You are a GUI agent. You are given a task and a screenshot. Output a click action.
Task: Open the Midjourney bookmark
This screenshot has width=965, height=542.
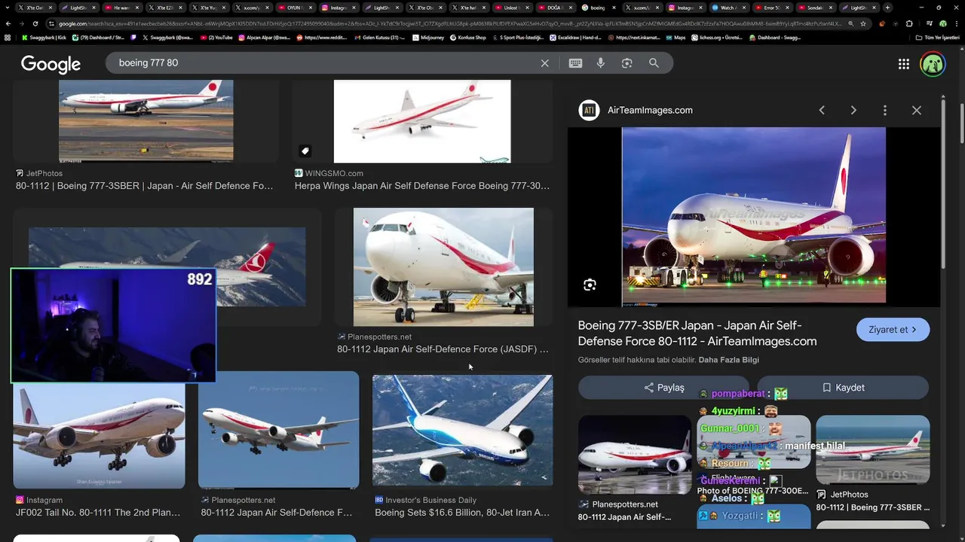tap(428, 37)
